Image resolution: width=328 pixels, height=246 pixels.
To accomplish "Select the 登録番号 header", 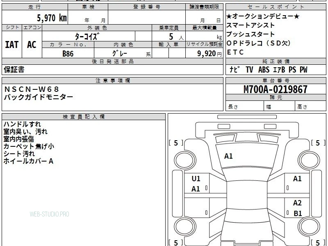I will [x=147, y=7].
